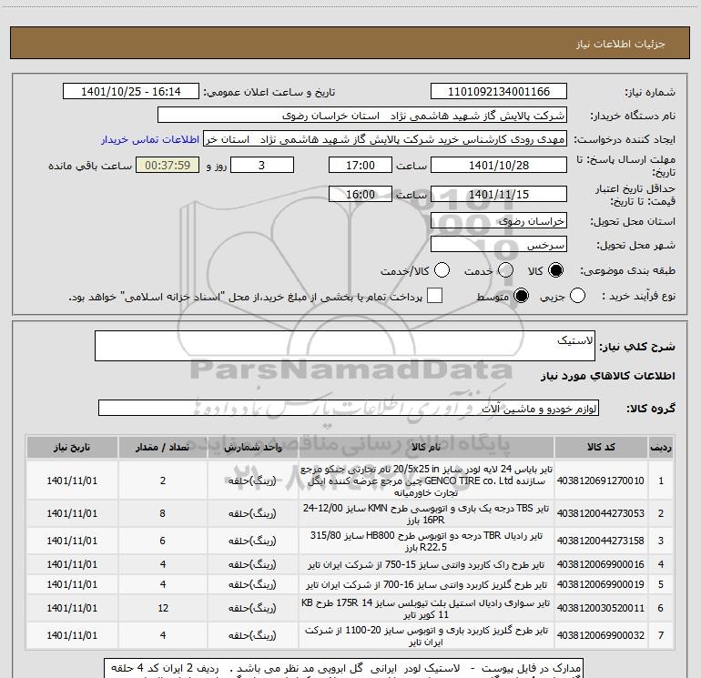This screenshot has width=701, height=678.
Task: Click the تاریخ نیاز column header
Action: click(x=72, y=448)
